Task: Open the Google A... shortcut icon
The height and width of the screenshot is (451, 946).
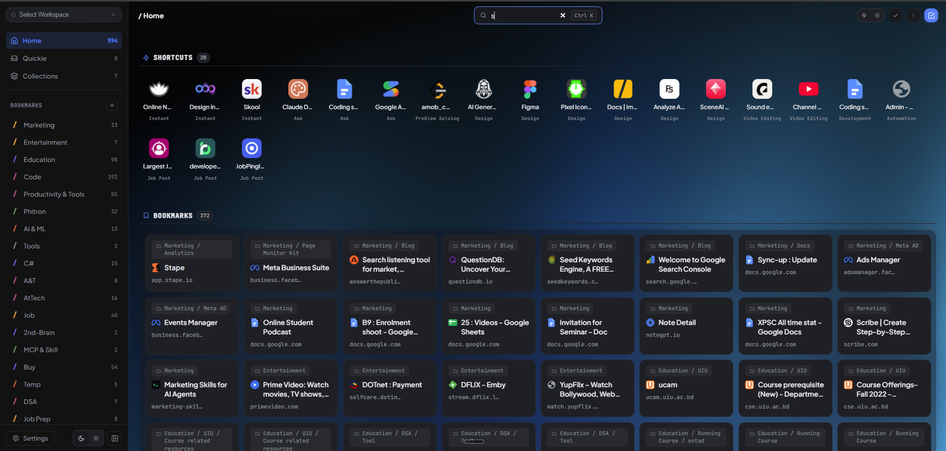Action: tap(391, 89)
